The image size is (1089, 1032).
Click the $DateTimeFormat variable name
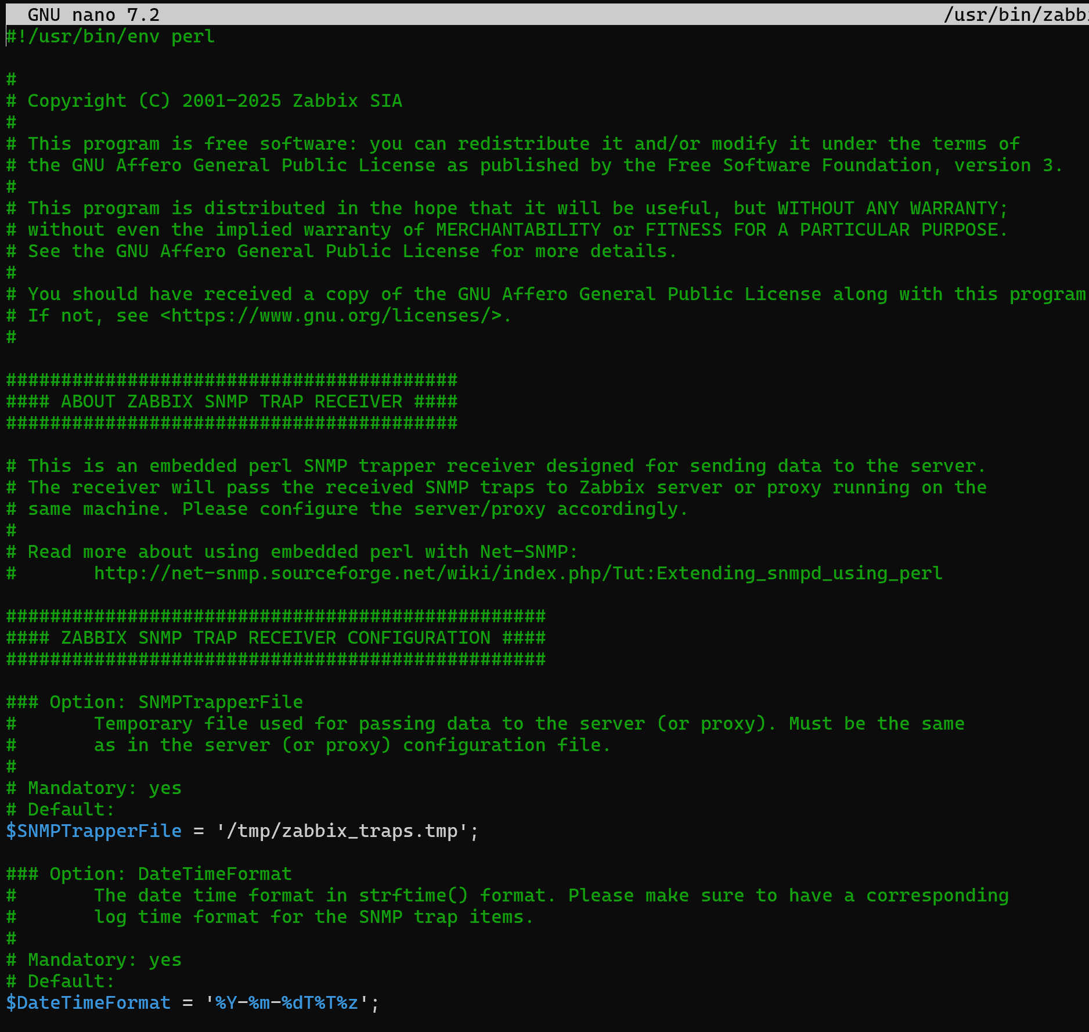88,1003
